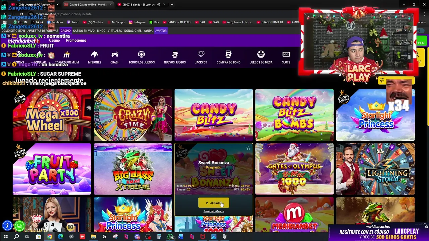The height and width of the screenshot is (241, 429).
Task: Open the accessibility widget icon
Action: (x=7, y=226)
